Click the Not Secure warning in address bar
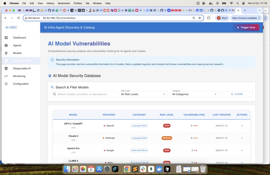This screenshot has width=270, height=175. (32, 18)
